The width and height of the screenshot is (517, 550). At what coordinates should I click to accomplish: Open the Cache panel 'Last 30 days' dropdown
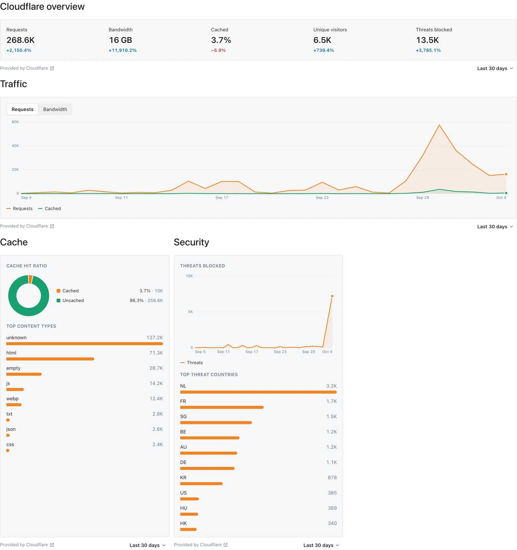coord(148,545)
